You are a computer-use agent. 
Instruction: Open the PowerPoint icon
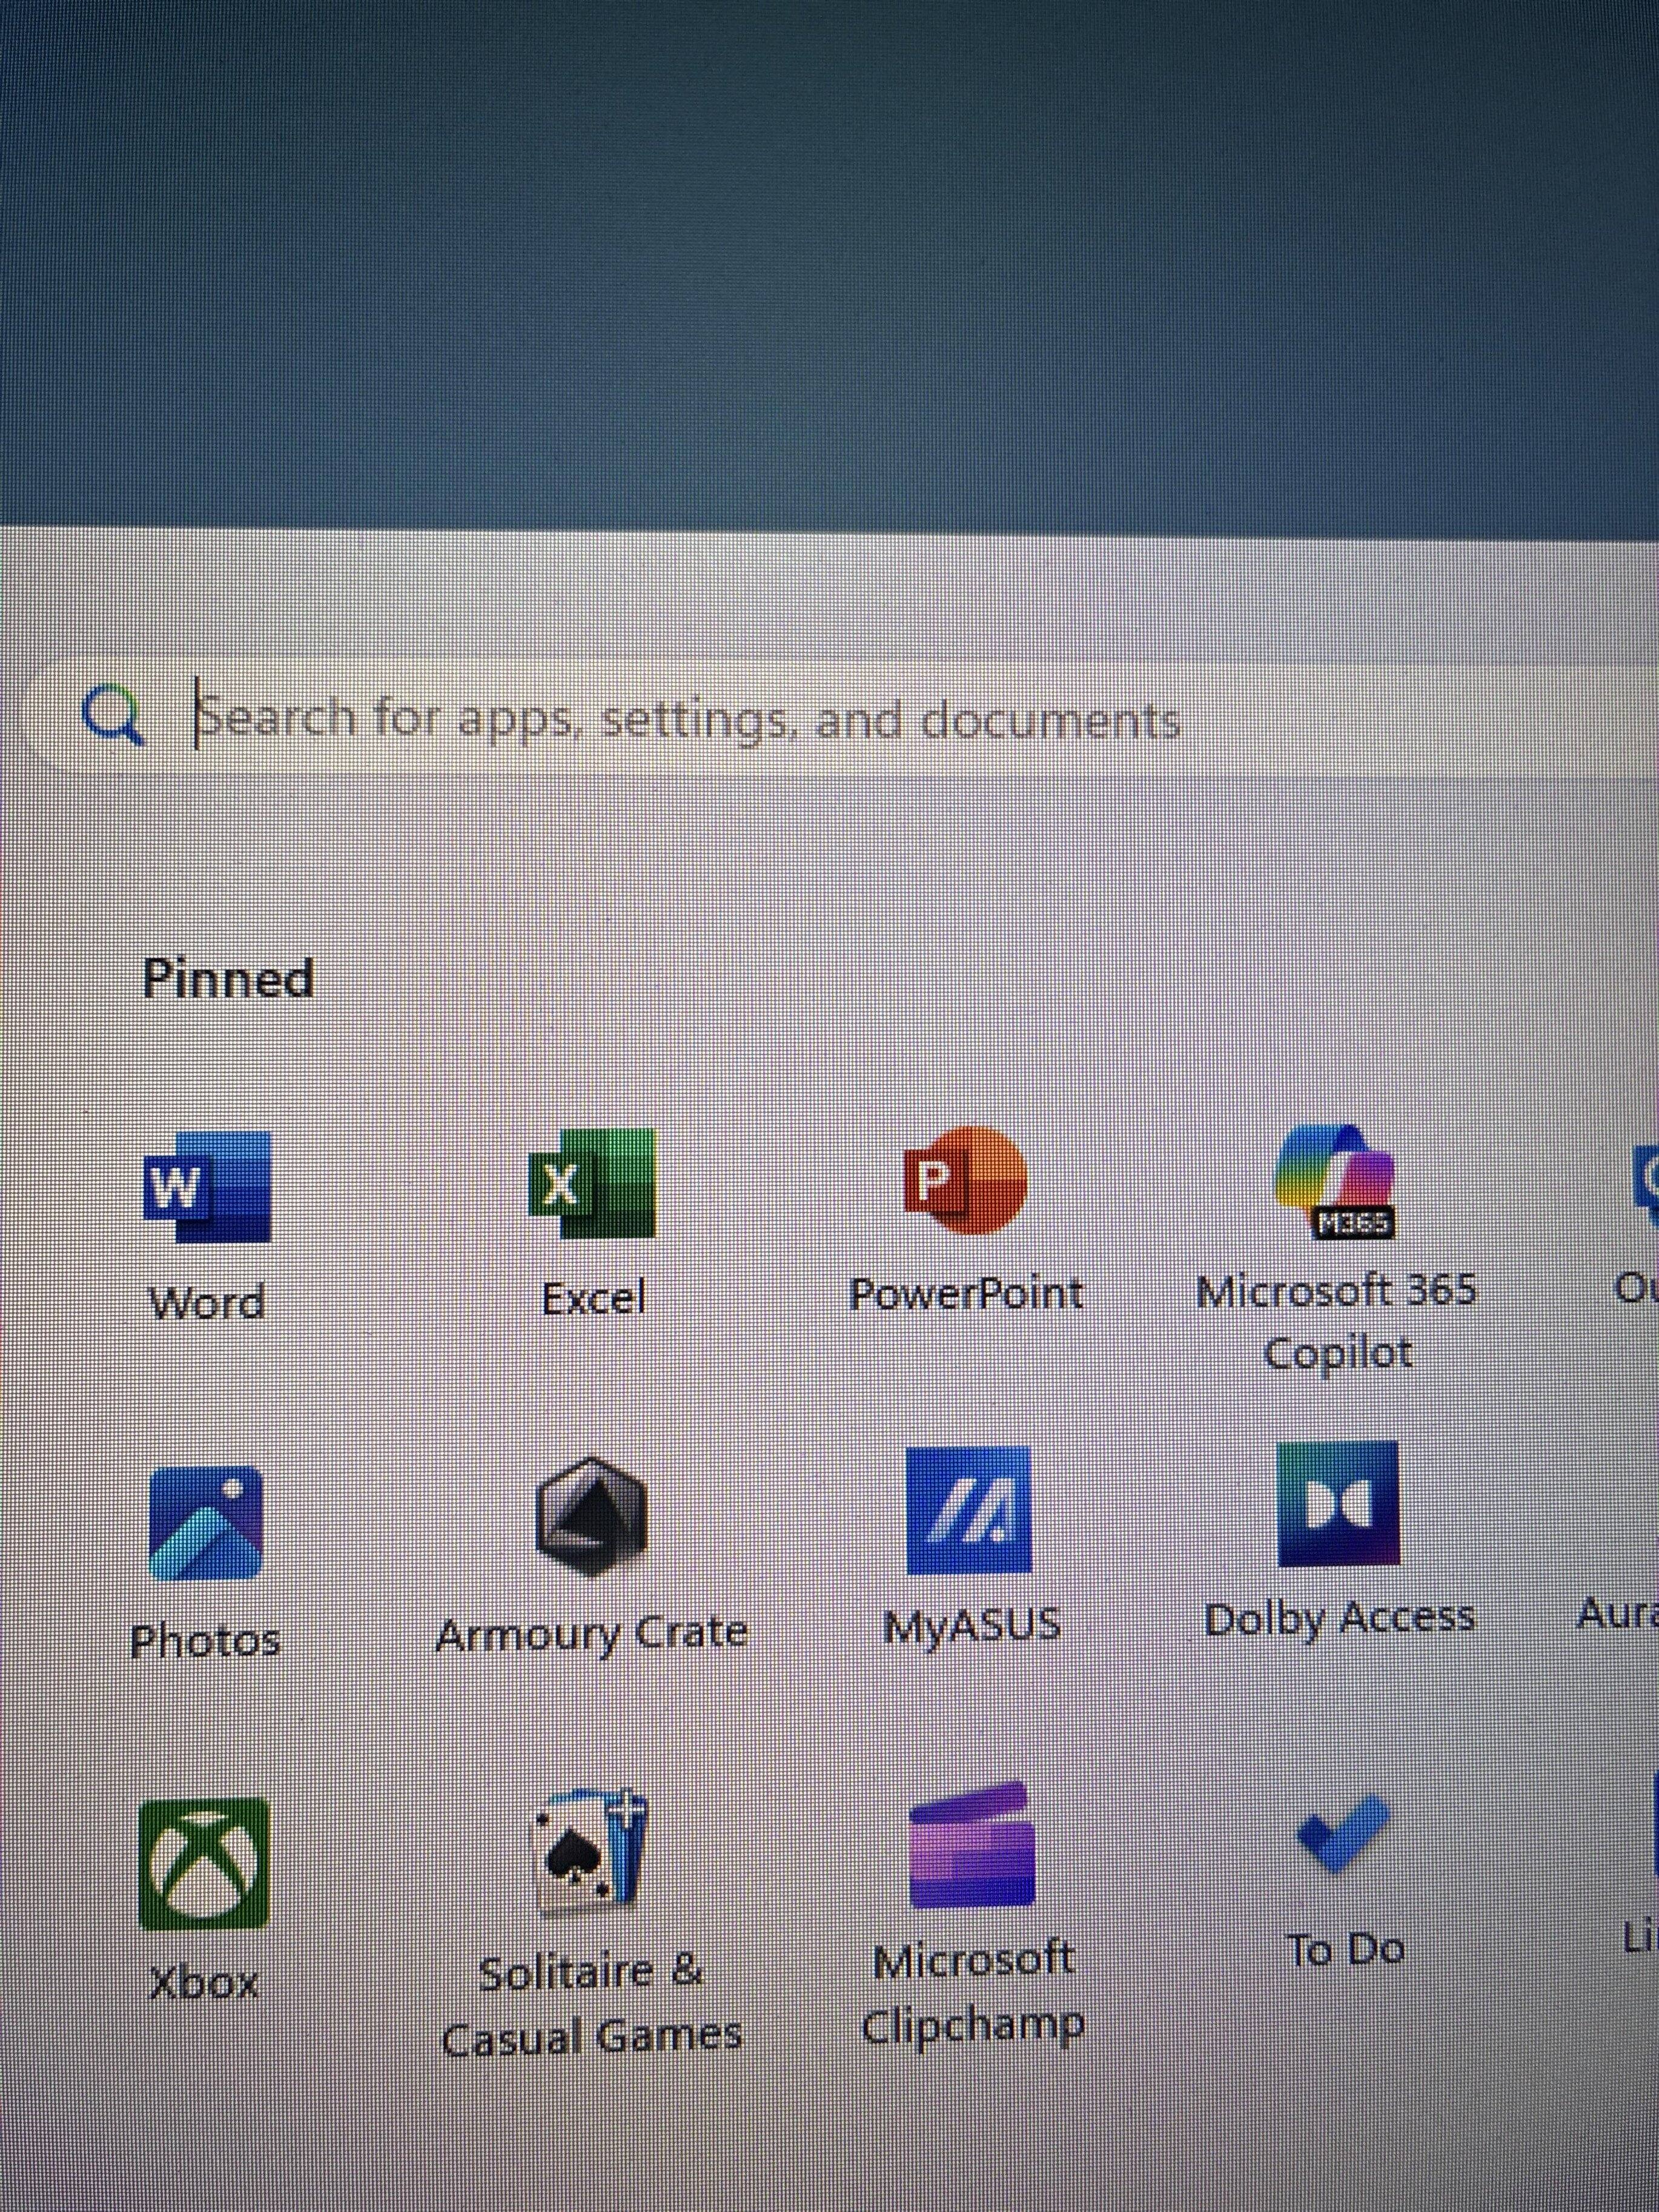click(x=965, y=1180)
